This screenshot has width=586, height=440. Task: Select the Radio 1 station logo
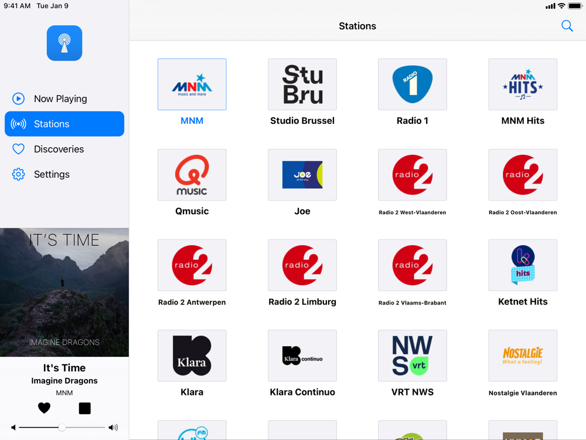[413, 84]
